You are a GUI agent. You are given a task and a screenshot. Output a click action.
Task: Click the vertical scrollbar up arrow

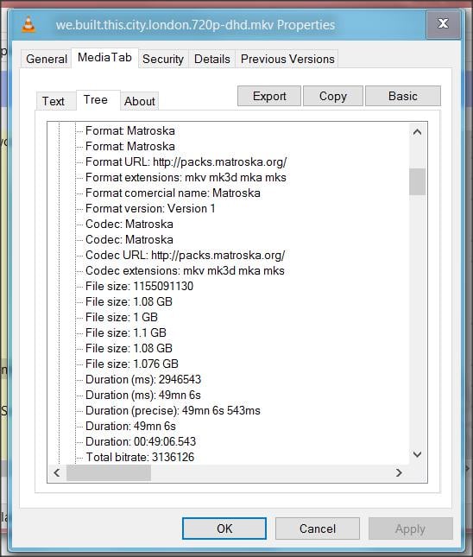417,132
